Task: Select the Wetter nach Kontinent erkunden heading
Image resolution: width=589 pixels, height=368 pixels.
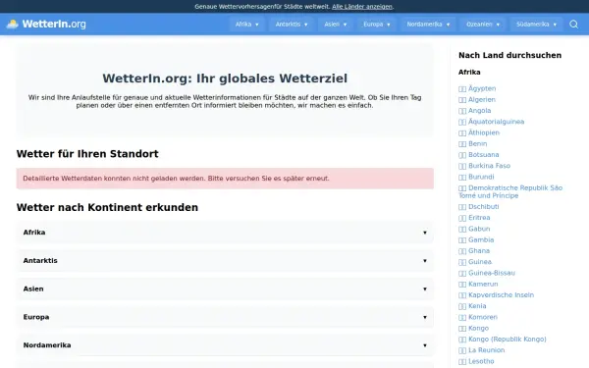Action: [x=107, y=207]
